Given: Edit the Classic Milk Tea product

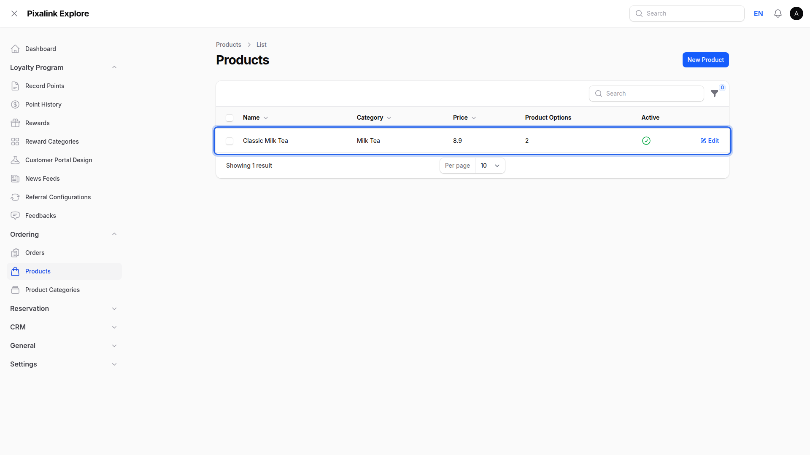Looking at the screenshot, I should click(710, 141).
